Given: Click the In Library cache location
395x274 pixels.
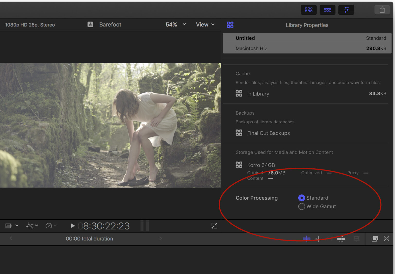Looking at the screenshot, I should pyautogui.click(x=258, y=94).
